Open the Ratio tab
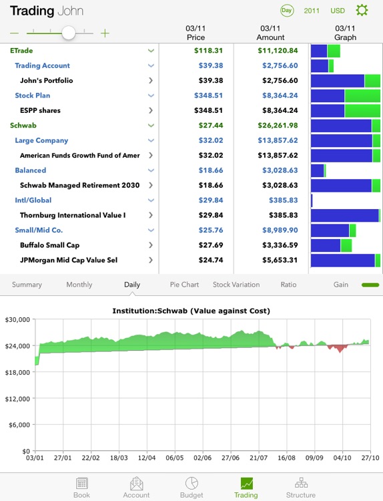This screenshot has width=383, height=501. [x=288, y=285]
